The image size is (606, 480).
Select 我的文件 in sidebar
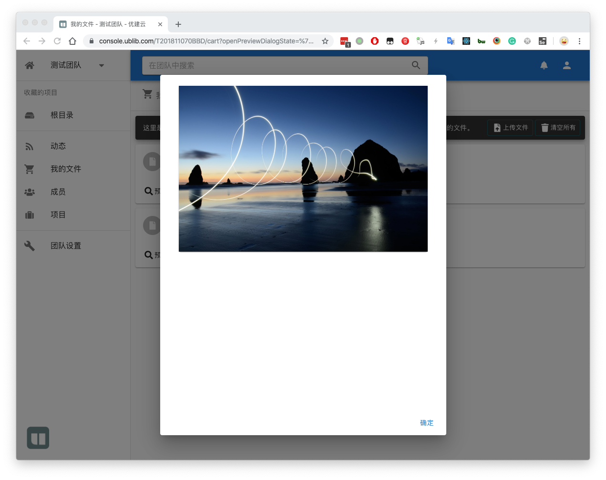[x=66, y=169]
